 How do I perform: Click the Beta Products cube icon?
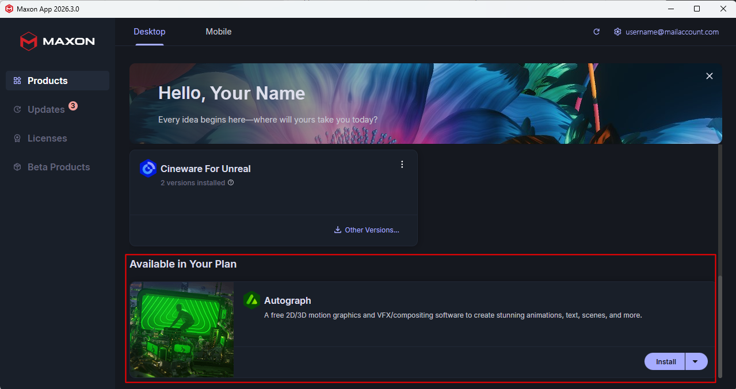[17, 167]
